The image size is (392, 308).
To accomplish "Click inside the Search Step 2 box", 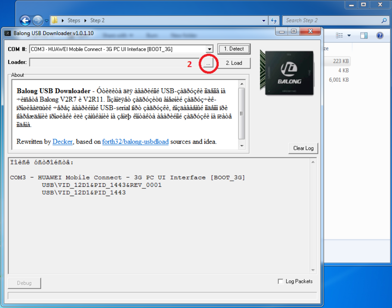I will pos(332,21).
